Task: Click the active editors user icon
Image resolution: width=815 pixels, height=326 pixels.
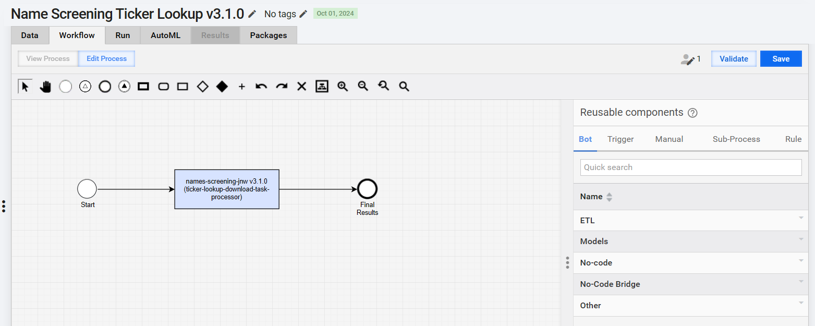Action: [688, 59]
